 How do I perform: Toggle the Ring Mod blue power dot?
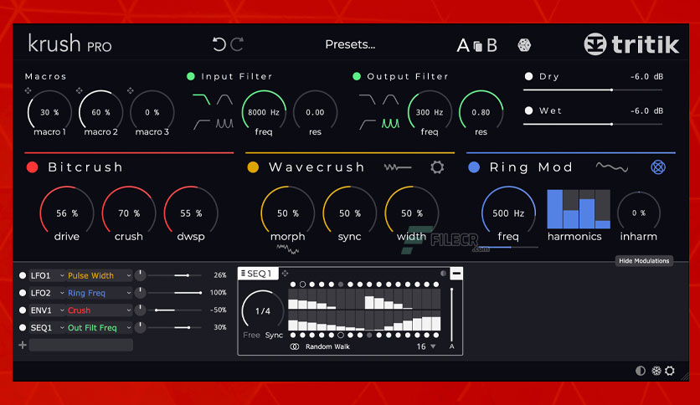tap(474, 167)
